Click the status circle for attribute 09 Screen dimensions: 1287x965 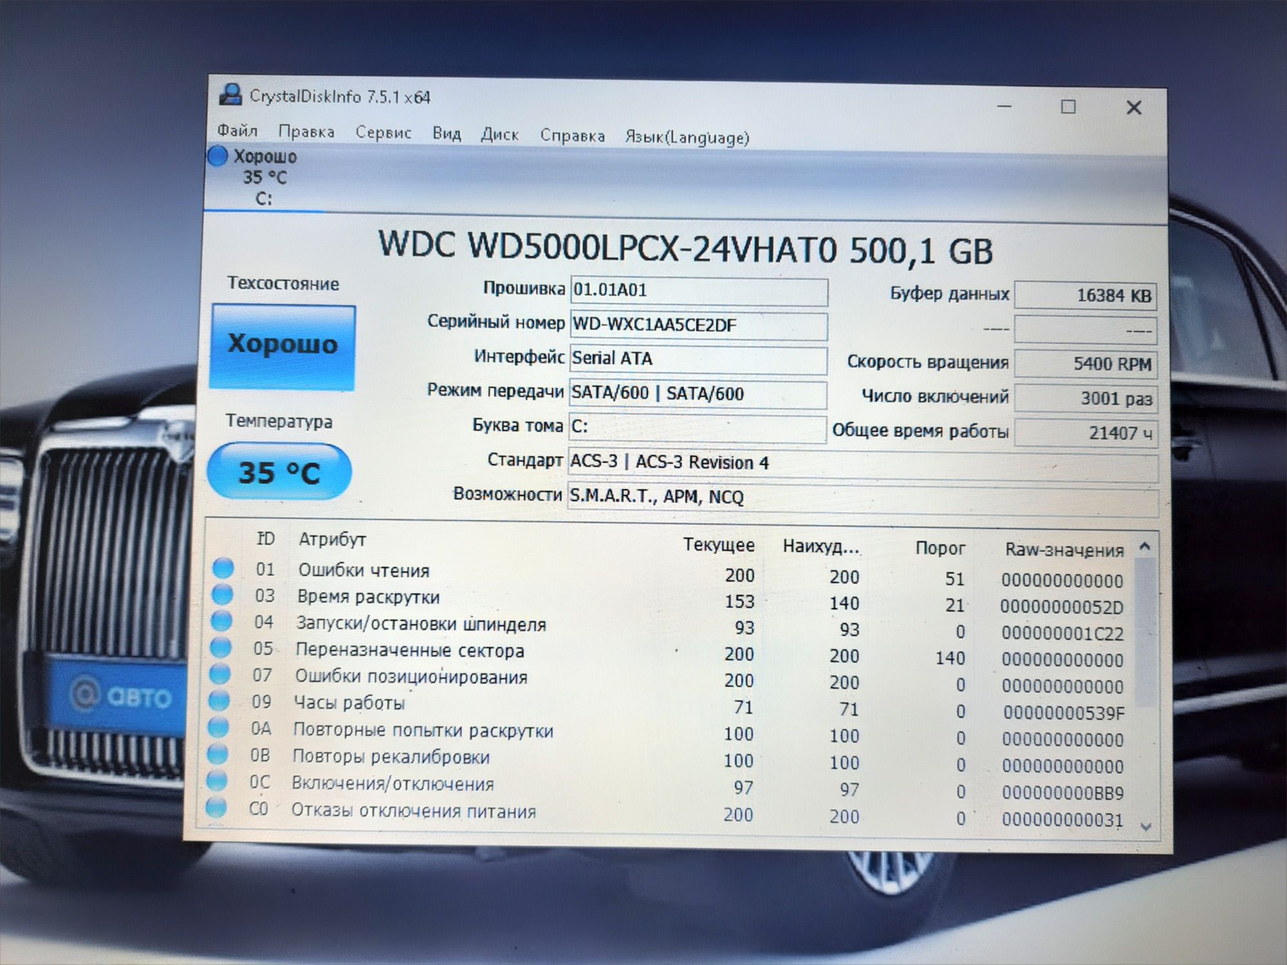point(219,700)
